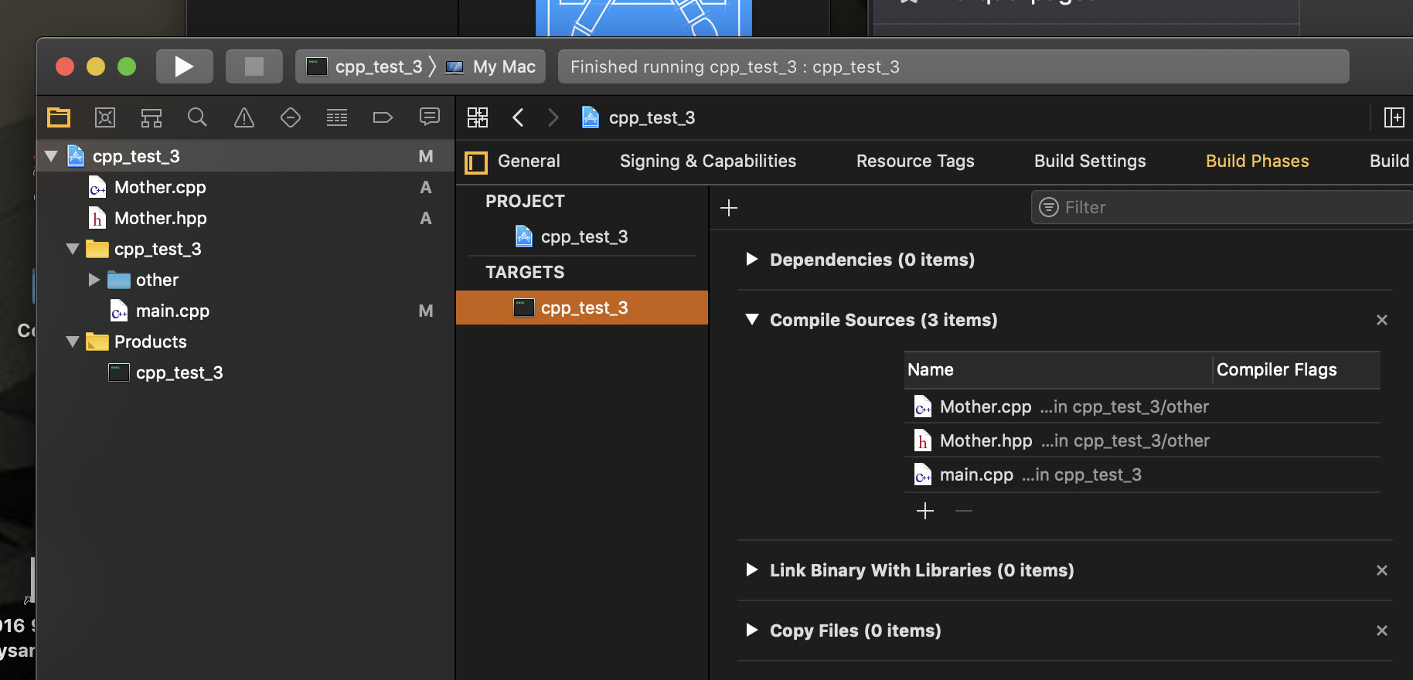Viewport: 1413px width, 680px height.
Task: Click the Compiler Flags column header
Action: pos(1297,369)
